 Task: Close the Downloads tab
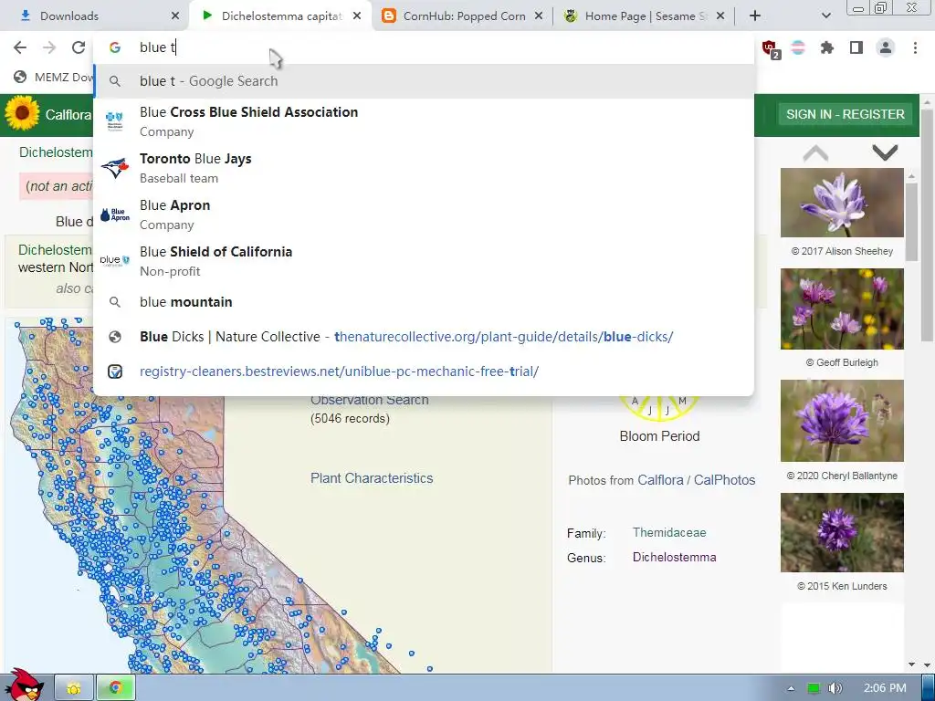[x=175, y=16]
